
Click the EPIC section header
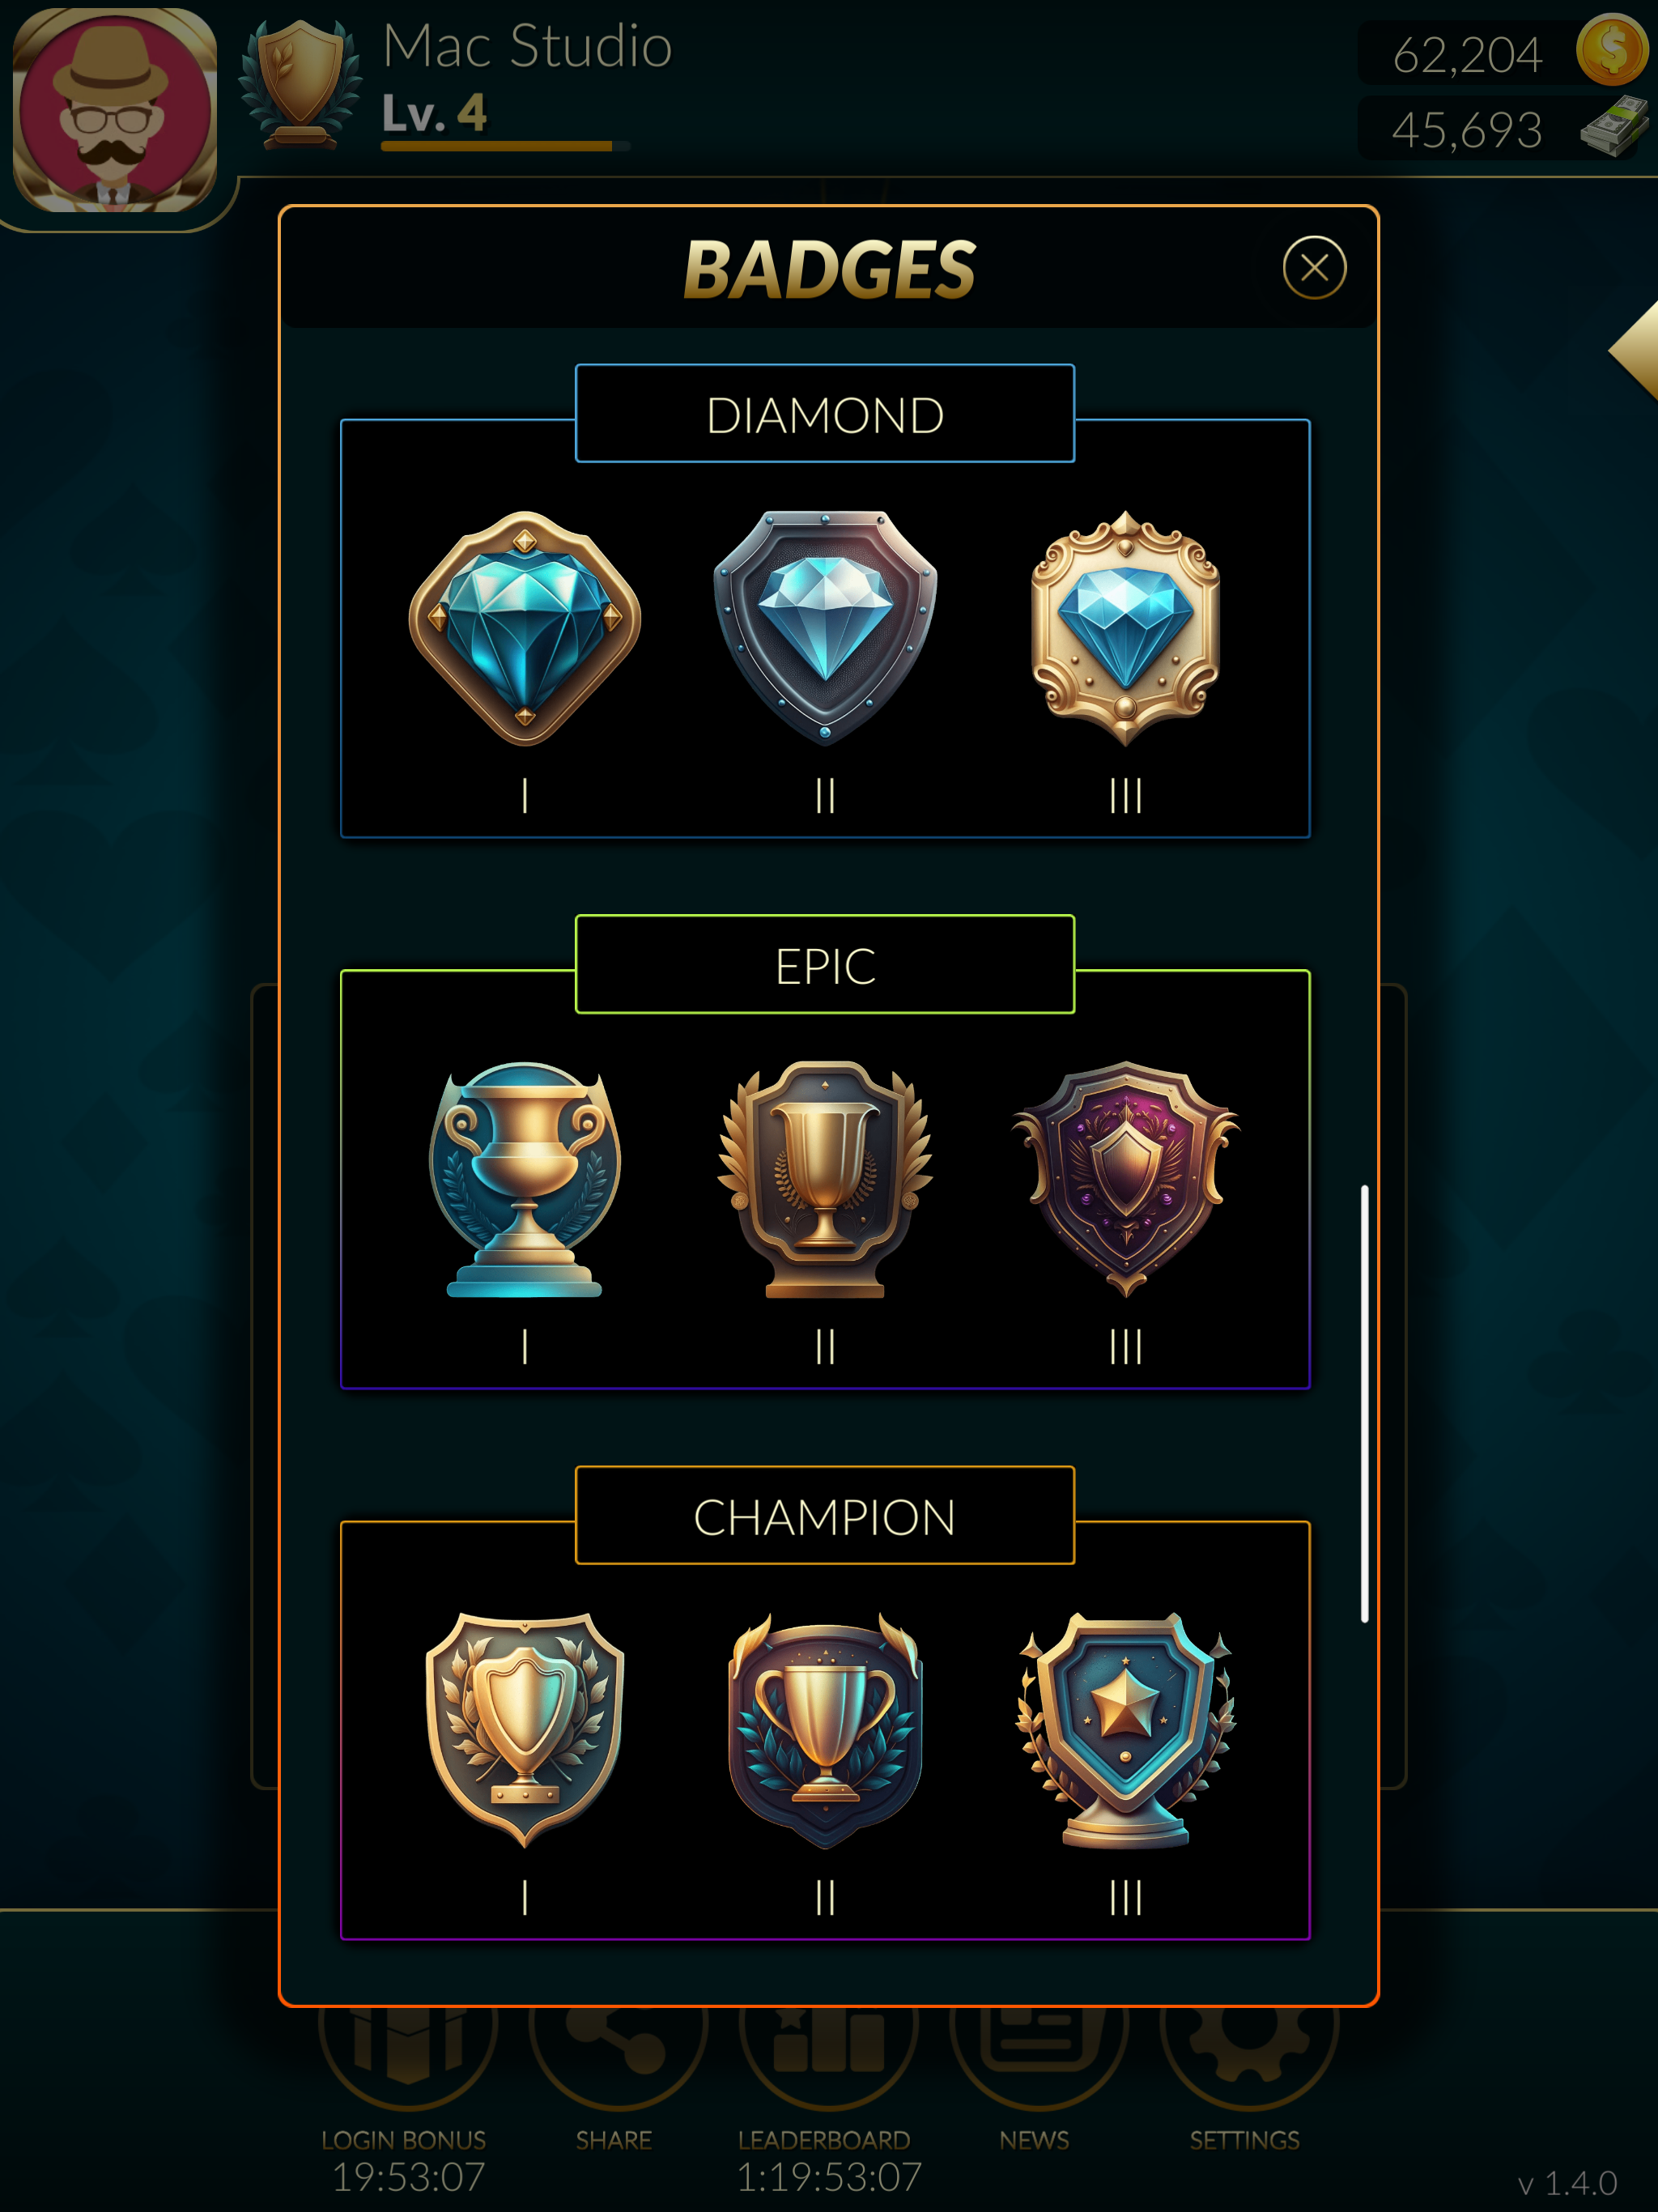825,965
